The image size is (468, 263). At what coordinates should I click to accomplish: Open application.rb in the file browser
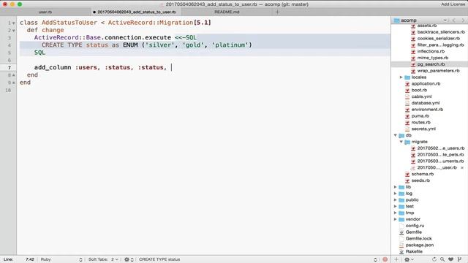click(x=426, y=84)
